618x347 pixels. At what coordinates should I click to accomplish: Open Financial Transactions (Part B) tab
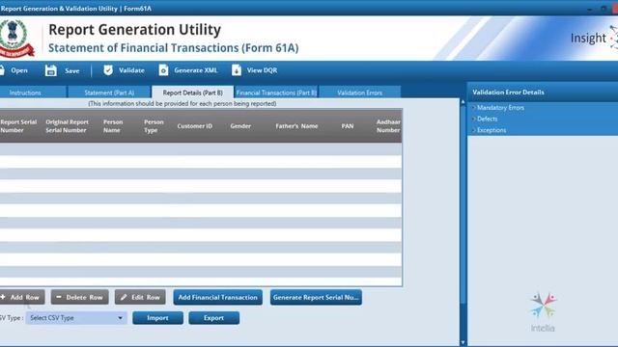(x=276, y=93)
